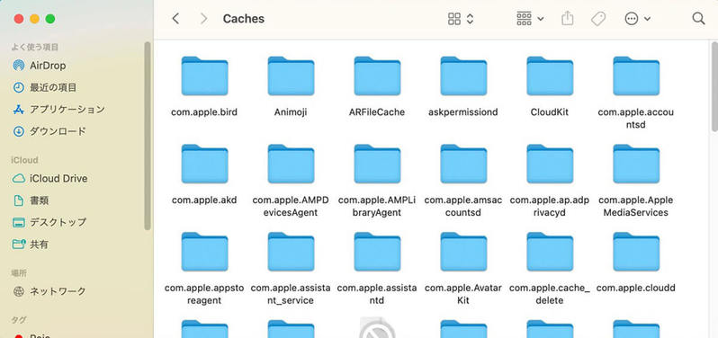
Task: Click the ARFileCache name label
Action: (x=377, y=112)
